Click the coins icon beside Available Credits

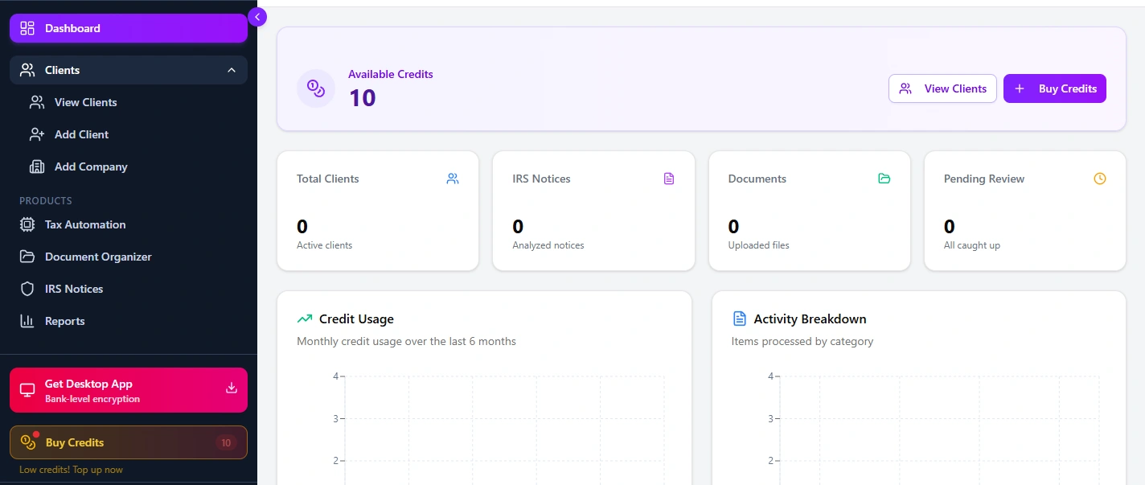click(316, 88)
